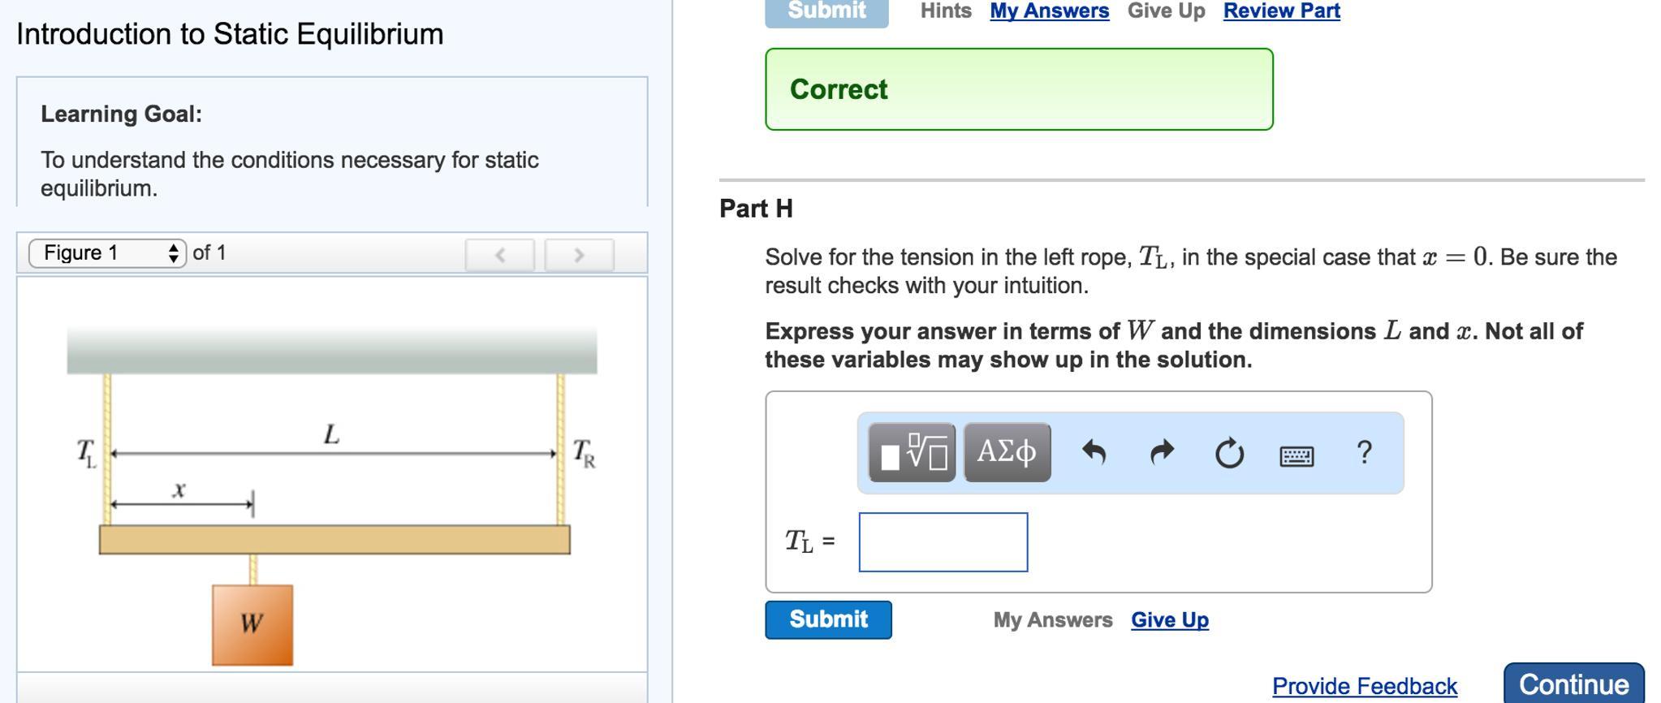This screenshot has width=1661, height=703.
Task: Open the math templates button
Action: pyautogui.click(x=912, y=452)
